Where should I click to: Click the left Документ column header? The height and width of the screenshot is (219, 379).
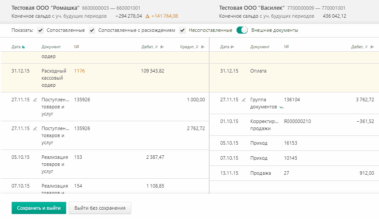(x=51, y=47)
